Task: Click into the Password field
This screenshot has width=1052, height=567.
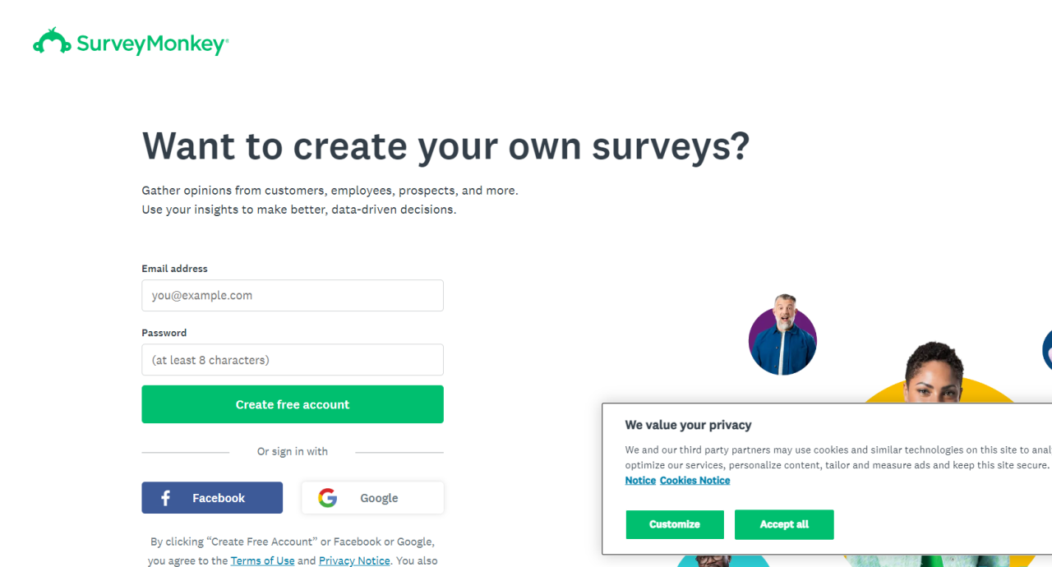Action: (293, 360)
